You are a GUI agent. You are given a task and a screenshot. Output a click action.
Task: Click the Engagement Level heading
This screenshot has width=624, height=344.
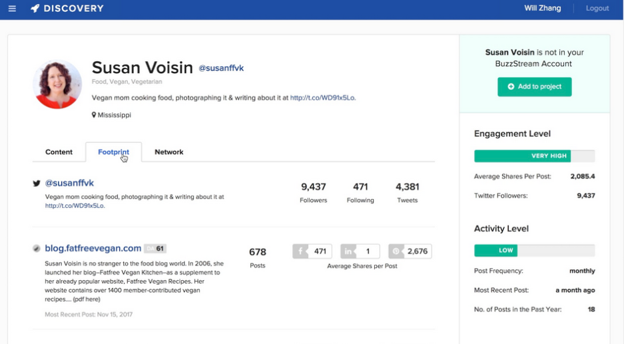(512, 134)
